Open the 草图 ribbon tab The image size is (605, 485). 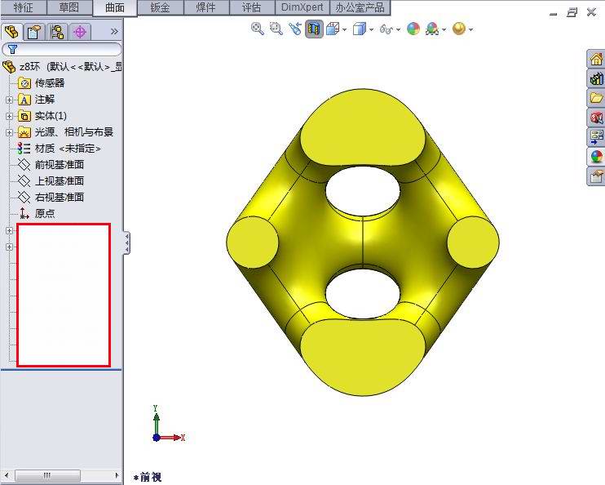[x=69, y=7]
